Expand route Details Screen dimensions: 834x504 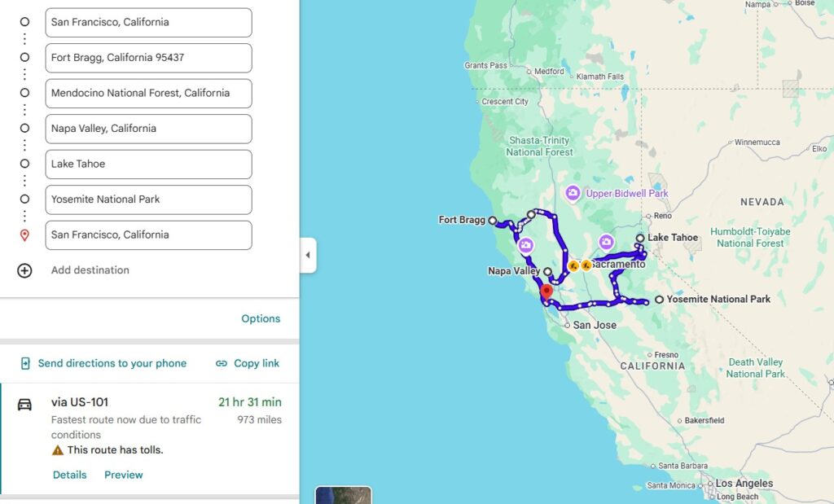[70, 475]
